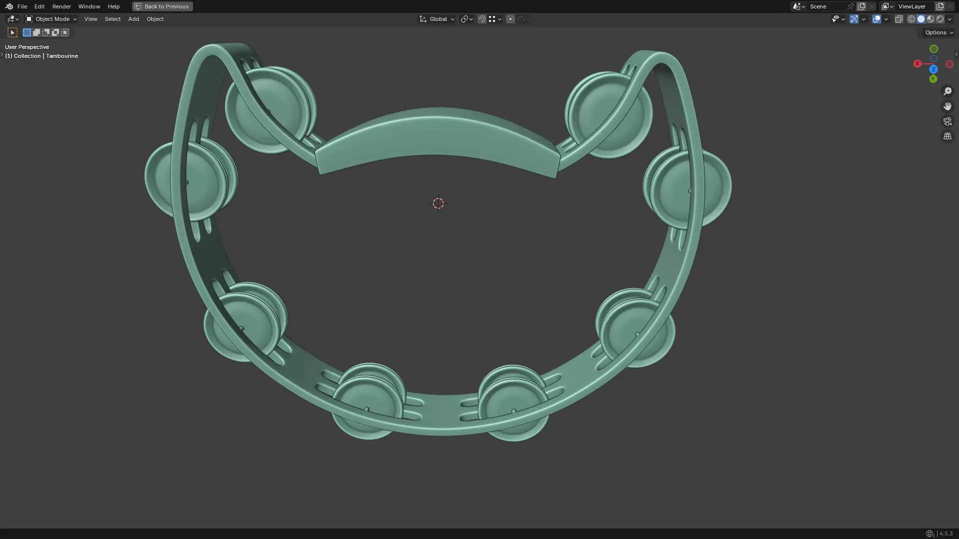Switch orthographic/perspective with the grid icon
The height and width of the screenshot is (539, 959).
pyautogui.click(x=947, y=136)
